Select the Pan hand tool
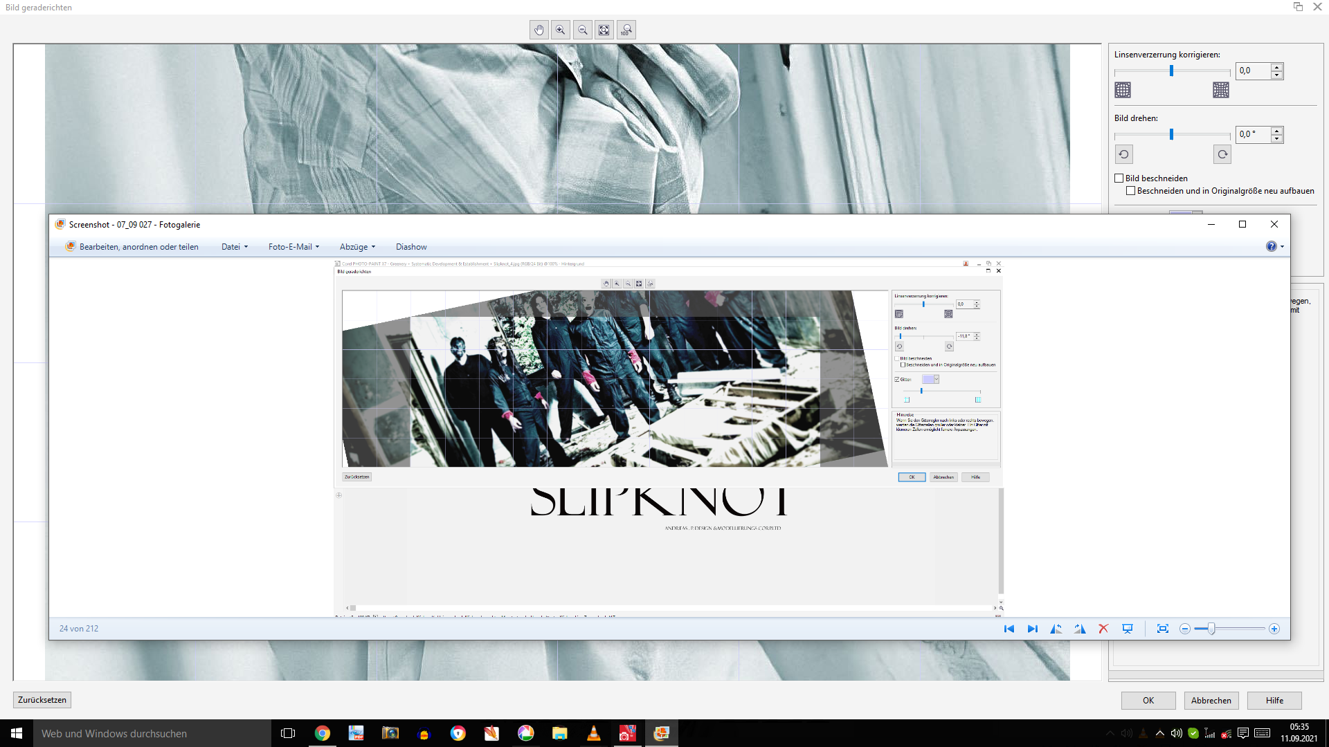Screen dimensions: 1329x747 pyautogui.click(x=539, y=30)
